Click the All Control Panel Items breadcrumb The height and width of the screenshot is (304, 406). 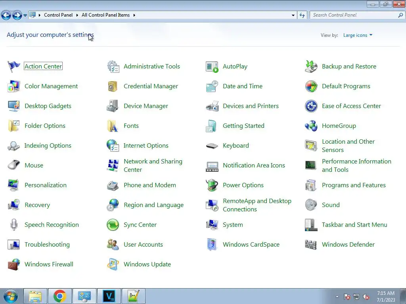(105, 15)
